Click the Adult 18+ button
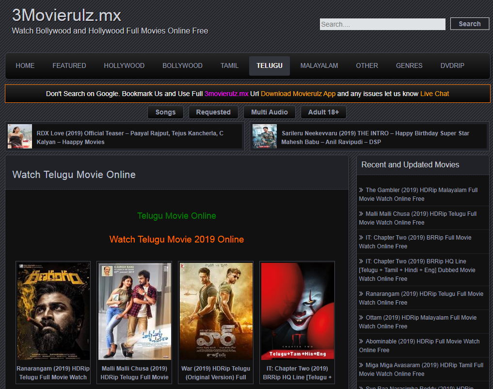Image resolution: width=493 pixels, height=389 pixels. (x=323, y=112)
